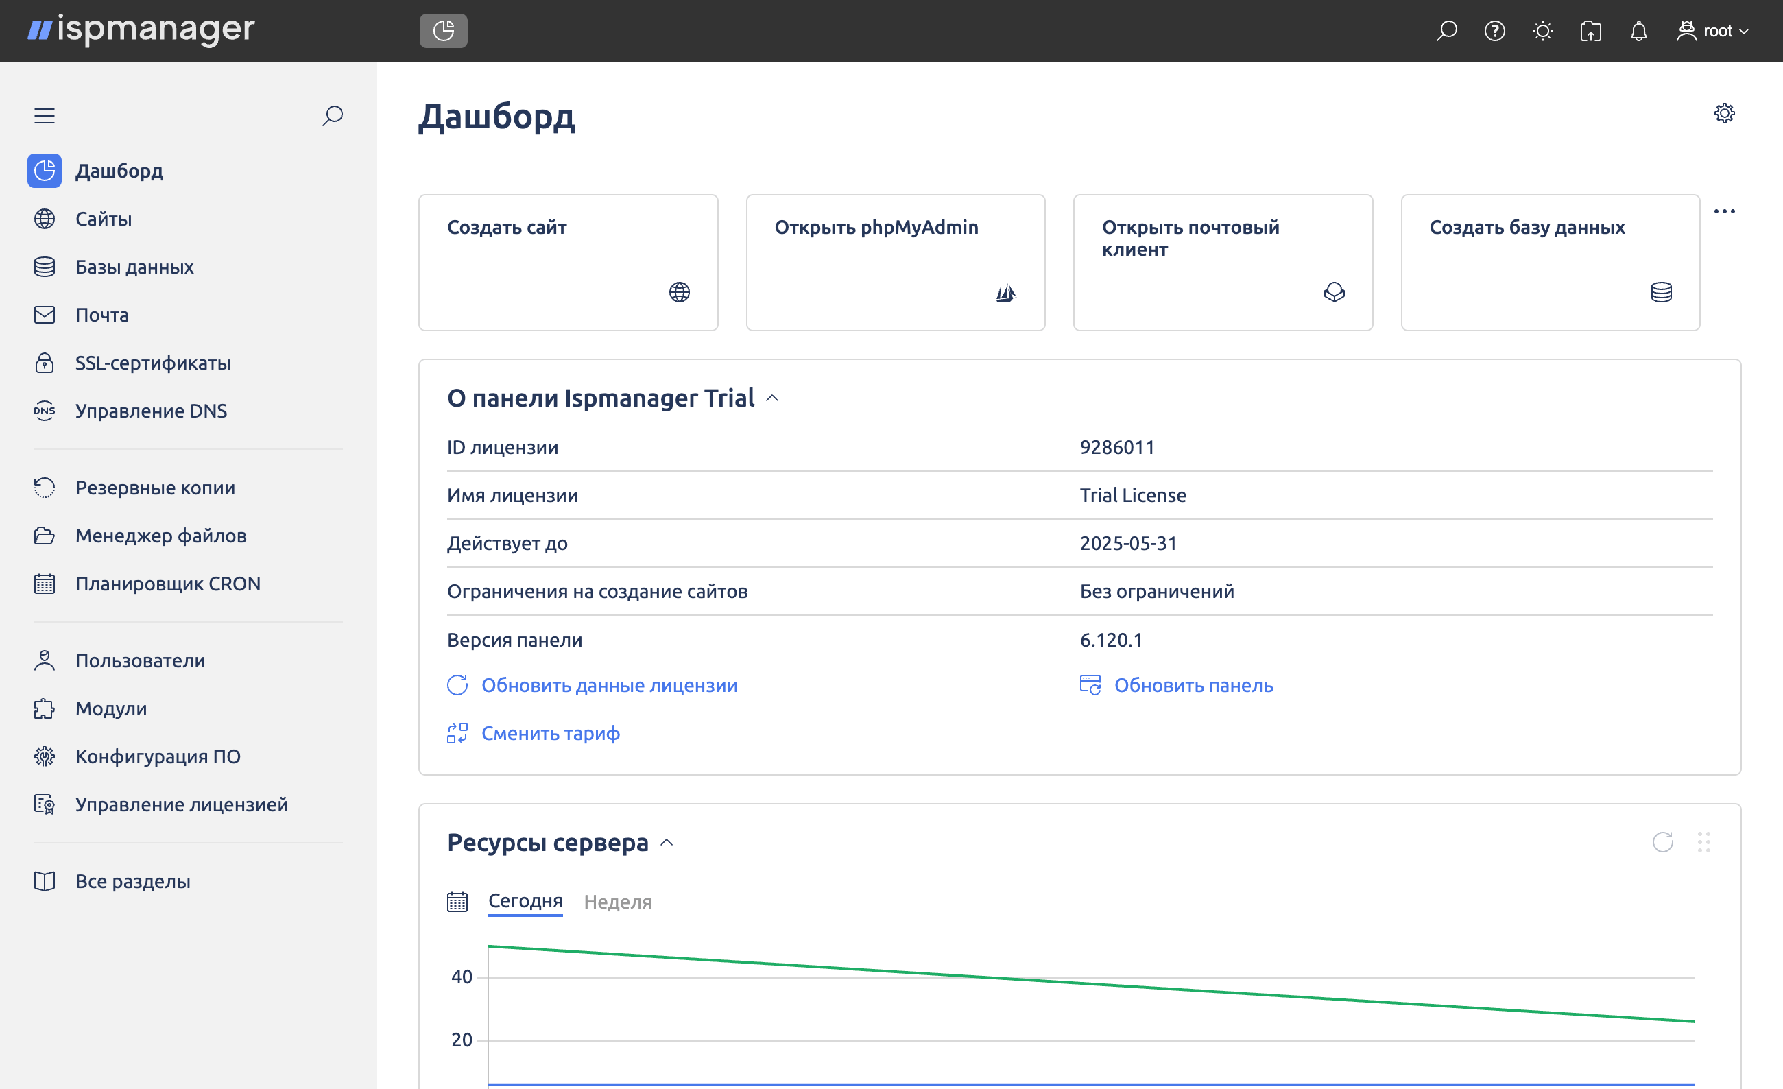Collapse Ресурсы сервера section
The height and width of the screenshot is (1089, 1783).
[x=667, y=843]
